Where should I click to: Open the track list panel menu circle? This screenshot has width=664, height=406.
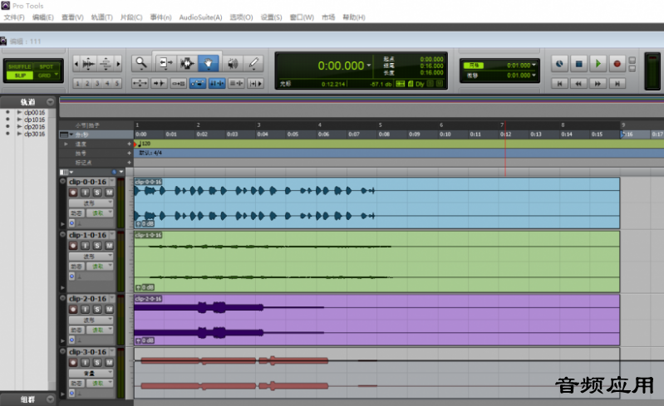click(x=51, y=102)
